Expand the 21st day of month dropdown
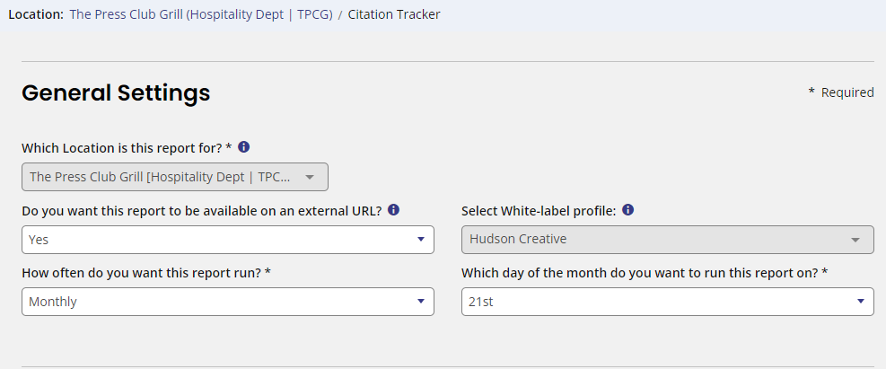886x369 pixels. [x=667, y=302]
